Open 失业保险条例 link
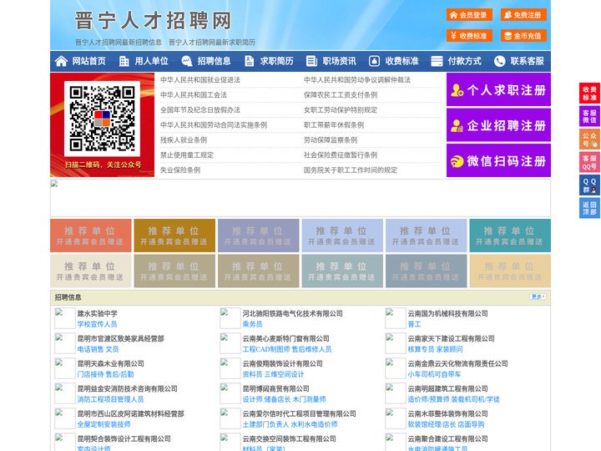601x451 pixels. [180, 170]
